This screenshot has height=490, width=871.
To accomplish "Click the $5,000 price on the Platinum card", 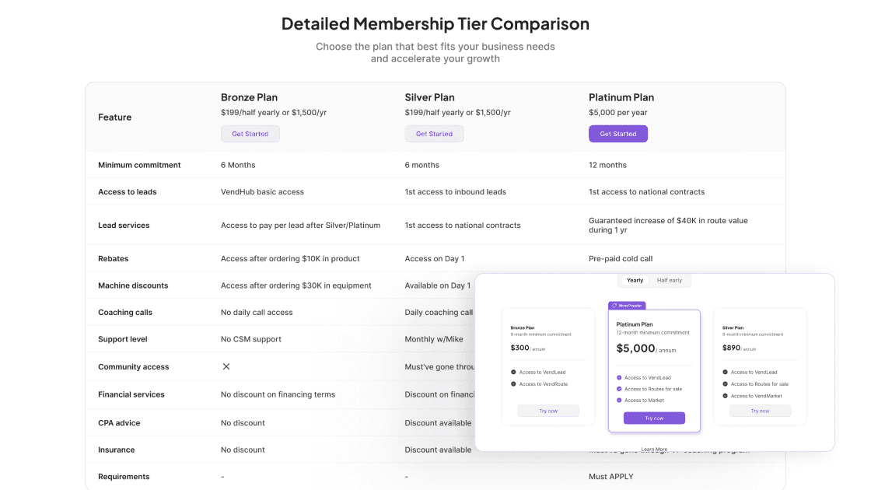I will 635,347.
